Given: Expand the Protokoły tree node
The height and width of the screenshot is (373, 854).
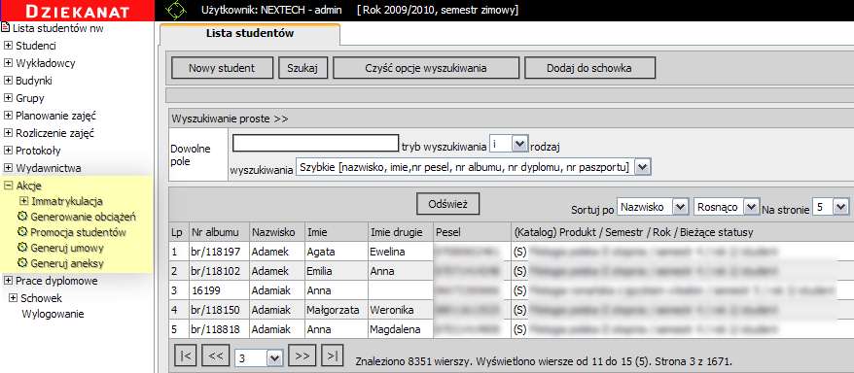Looking at the screenshot, I should (8, 150).
